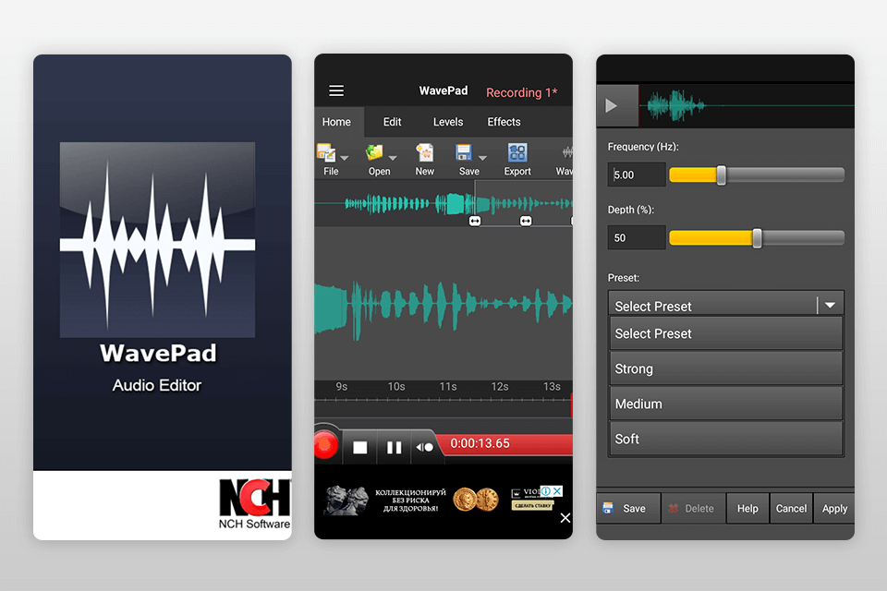Viewport: 887px width, 591px height.
Task: Apply the current effect settings
Action: [833, 508]
